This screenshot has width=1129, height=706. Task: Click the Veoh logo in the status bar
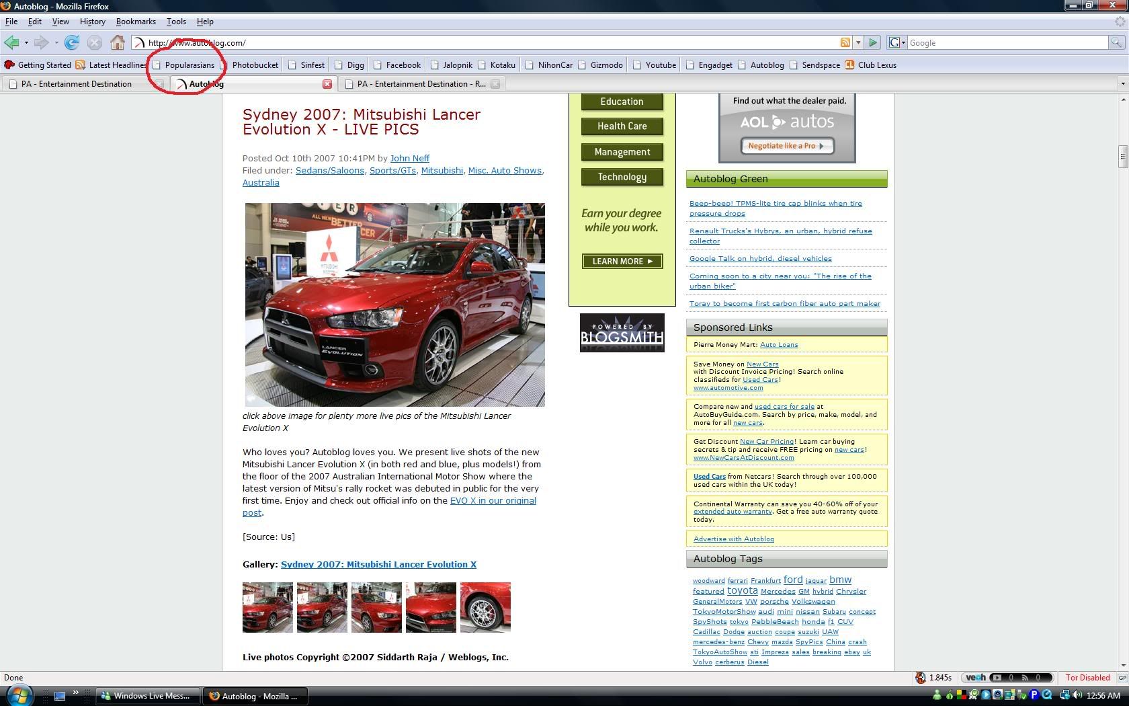[976, 678]
